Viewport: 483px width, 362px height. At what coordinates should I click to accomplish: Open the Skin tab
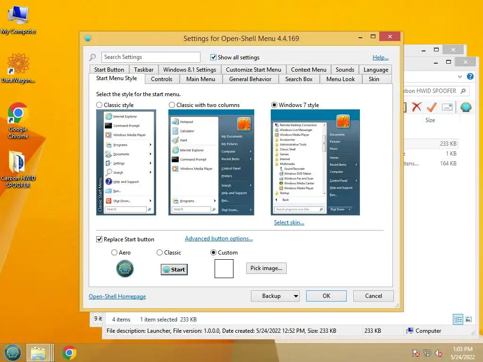tap(374, 79)
